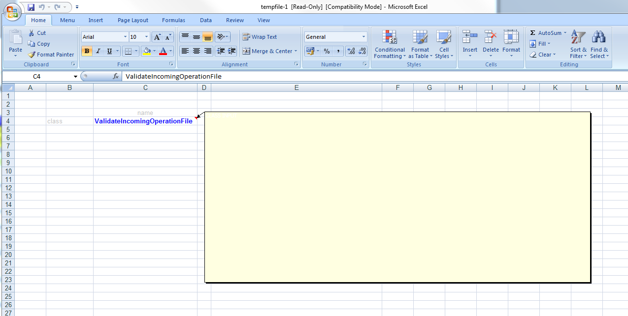Viewport: 628px width, 316px height.
Task: Expand the General number format dropdown
Action: point(364,37)
